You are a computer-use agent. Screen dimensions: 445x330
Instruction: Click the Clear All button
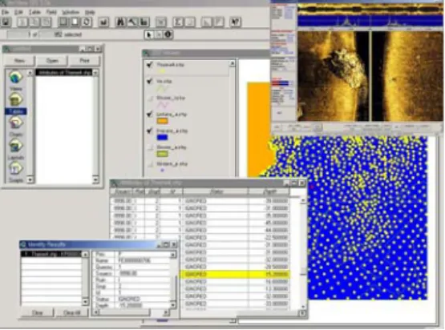pos(72,312)
